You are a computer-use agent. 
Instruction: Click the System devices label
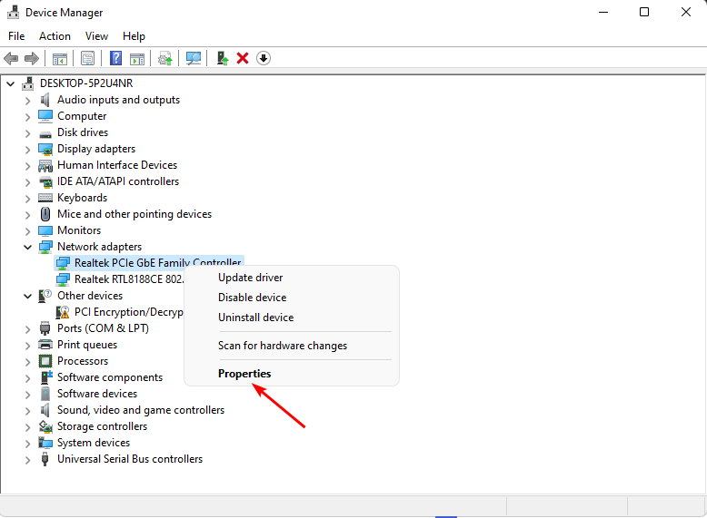point(94,443)
